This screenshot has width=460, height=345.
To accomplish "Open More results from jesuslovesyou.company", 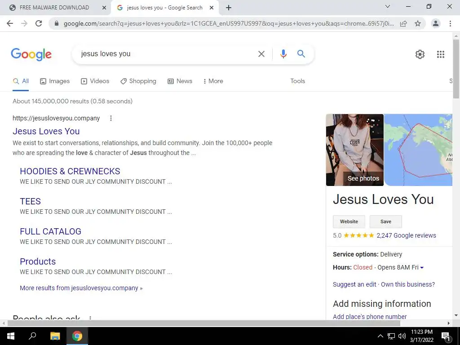I will click(x=81, y=288).
